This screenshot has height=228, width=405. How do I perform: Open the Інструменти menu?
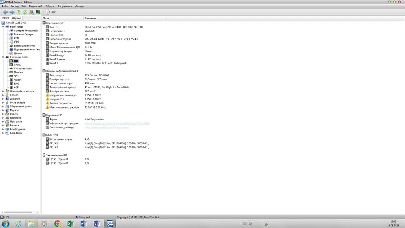65,6
